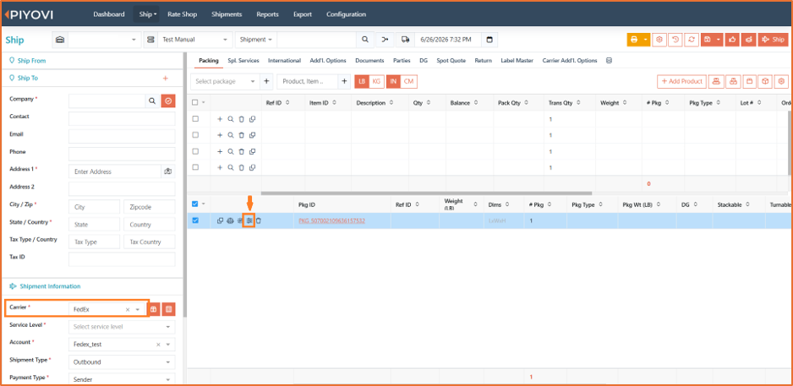
Task: Click plus button next to Product, Item field
Action: pos(344,81)
